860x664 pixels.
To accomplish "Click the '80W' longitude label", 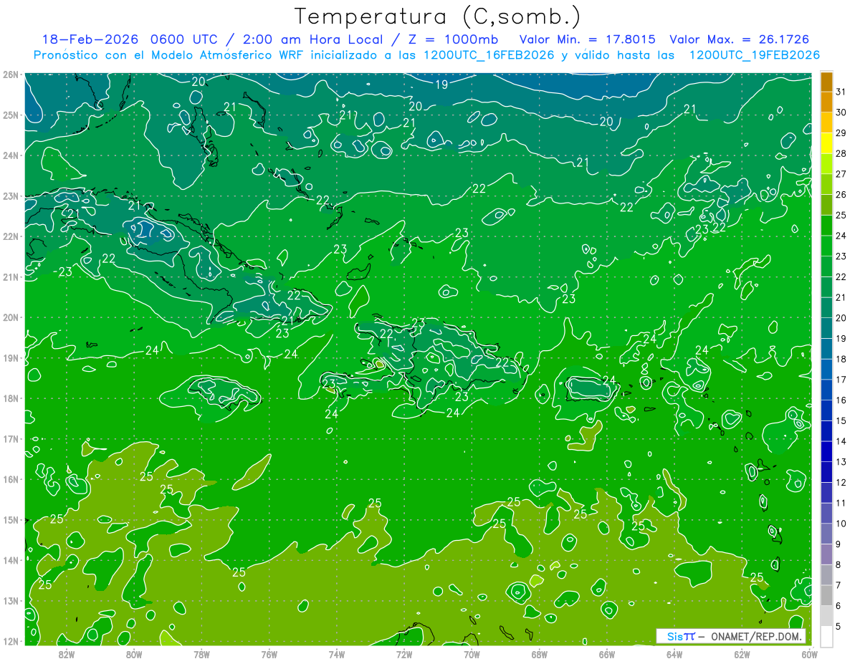I will click(134, 654).
